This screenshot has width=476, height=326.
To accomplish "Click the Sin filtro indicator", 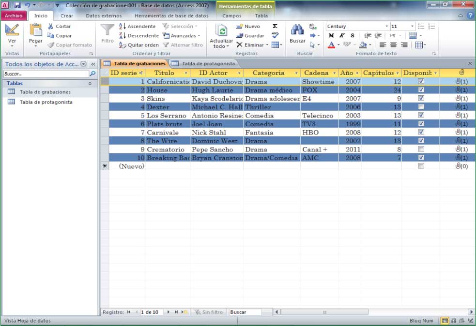I will 209,312.
